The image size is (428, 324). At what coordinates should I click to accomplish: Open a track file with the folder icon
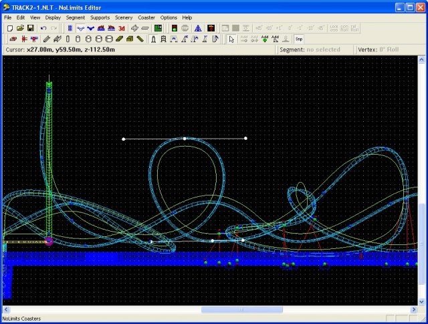[x=20, y=28]
